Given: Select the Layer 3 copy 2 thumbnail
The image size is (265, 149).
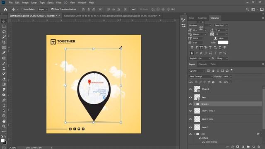Looking at the screenshot, I should coord(197,111).
